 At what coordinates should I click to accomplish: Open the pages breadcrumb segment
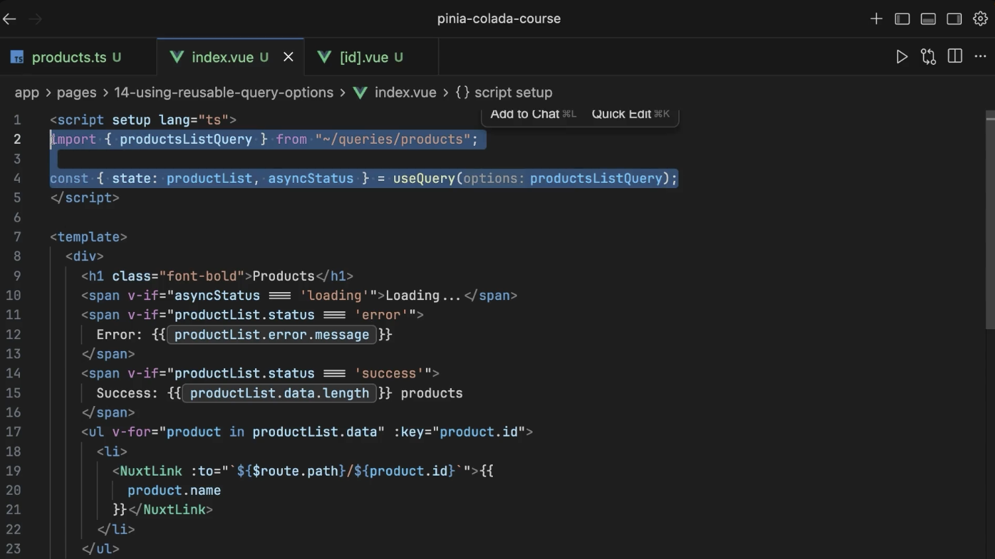click(x=77, y=93)
